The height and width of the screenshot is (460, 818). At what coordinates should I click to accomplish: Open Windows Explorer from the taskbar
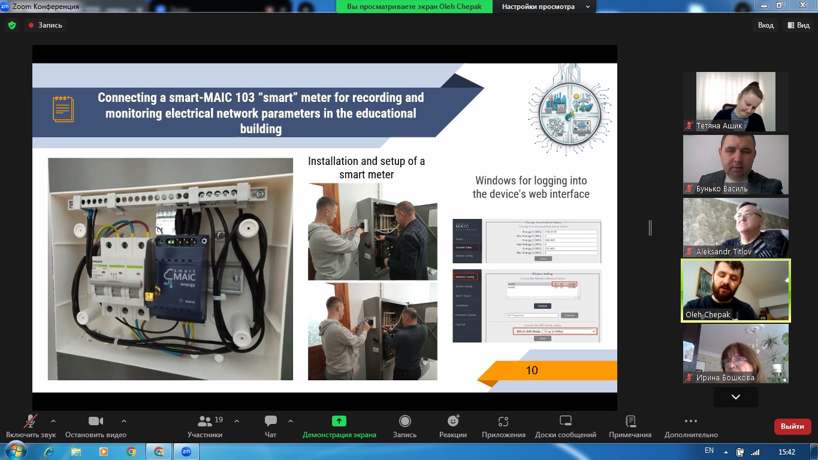click(x=76, y=452)
